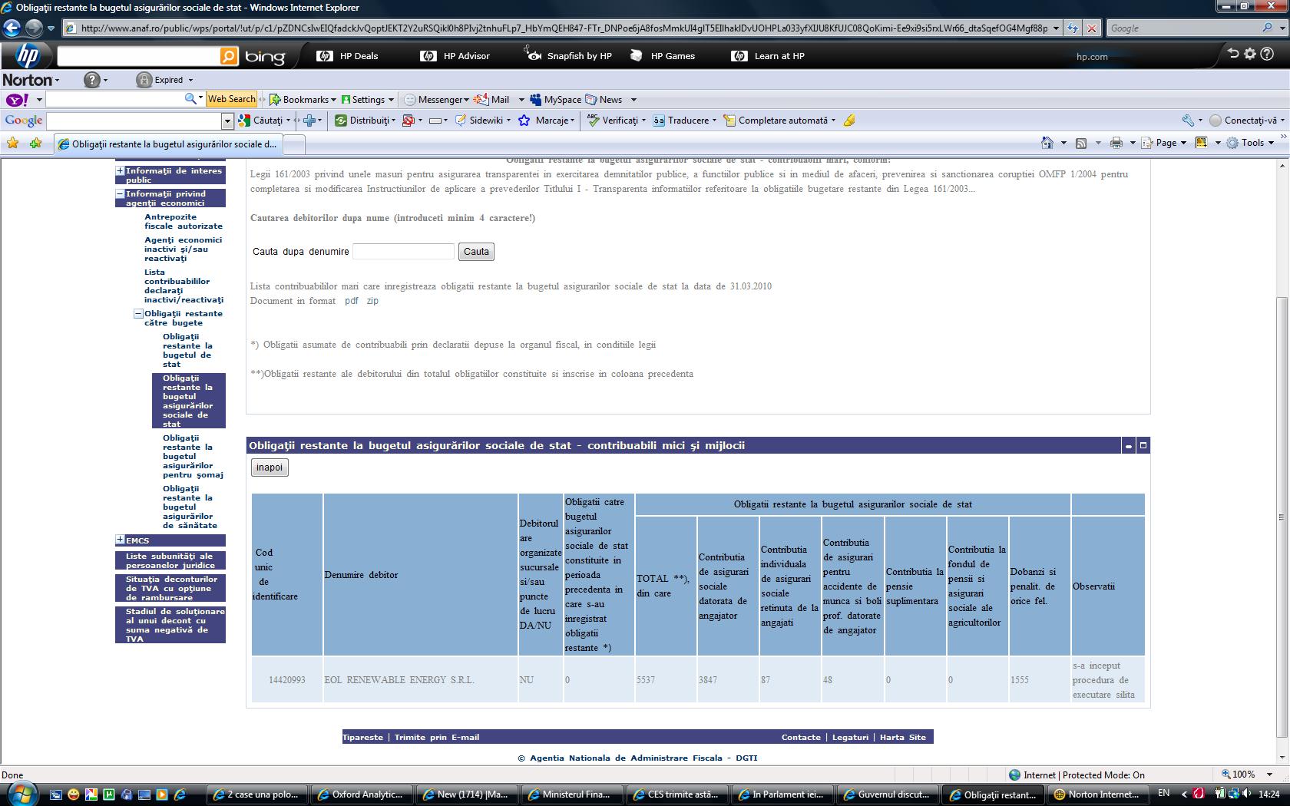Open the Yahoo Bookmarks dropdown
The height and width of the screenshot is (806, 1290).
tap(303, 100)
